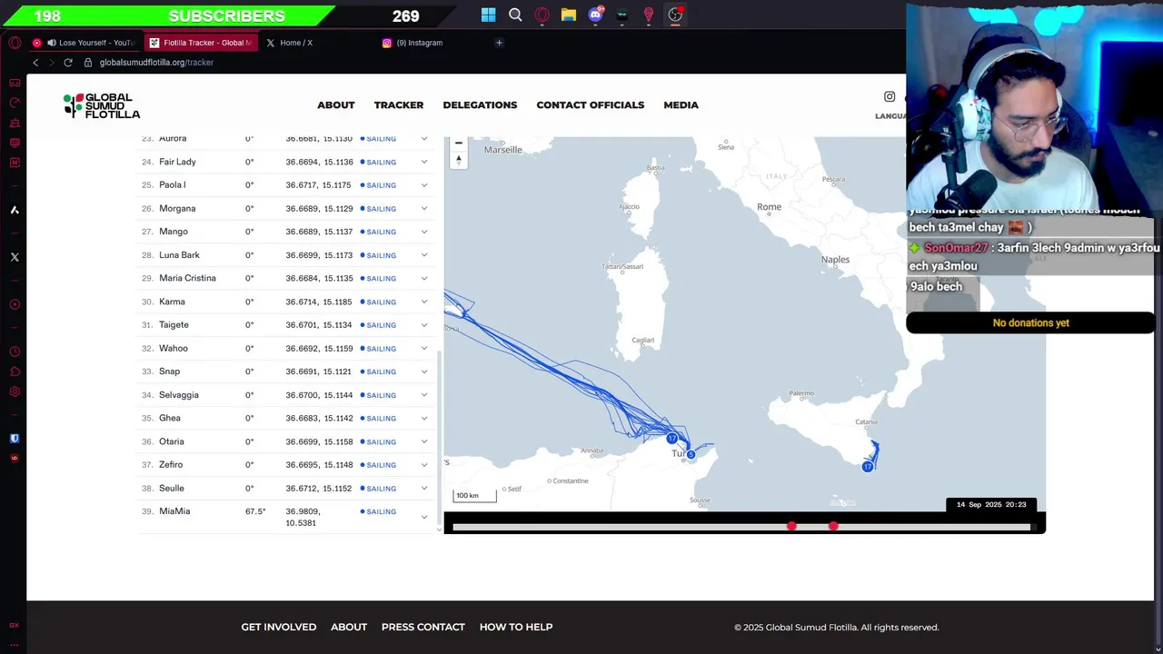
Task: Click the map zoom out minus button
Action: 459,143
